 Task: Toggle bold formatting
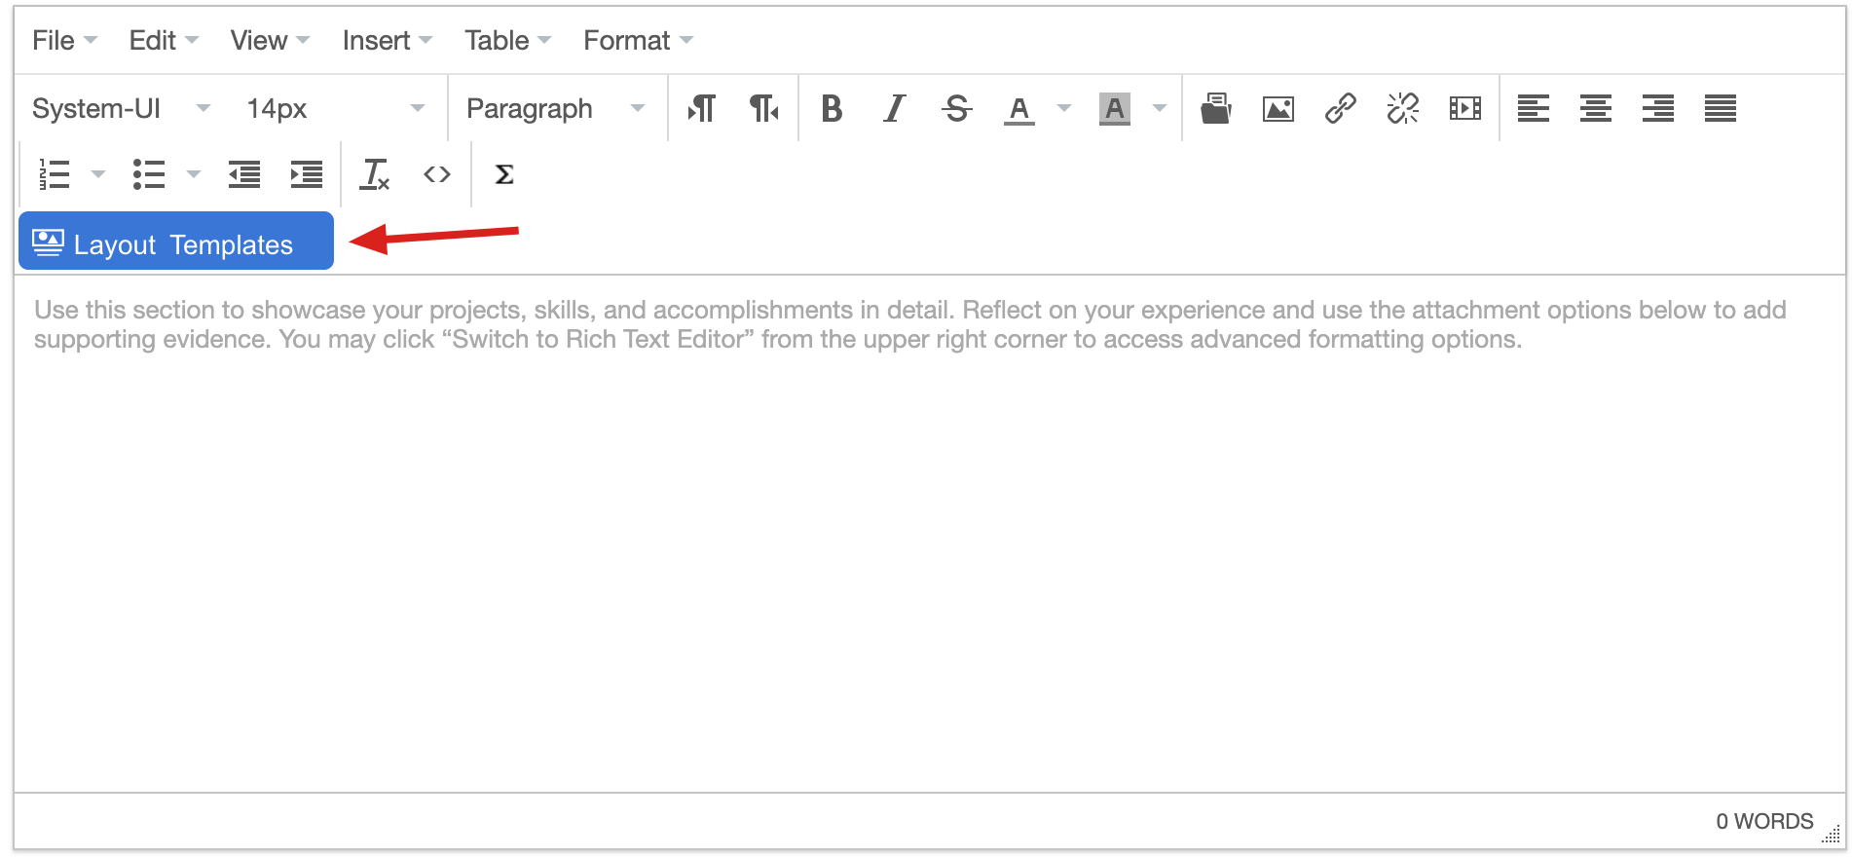point(832,108)
